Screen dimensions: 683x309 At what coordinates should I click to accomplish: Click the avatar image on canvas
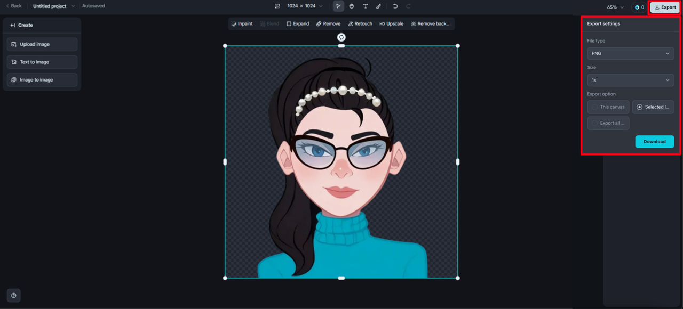pos(341,162)
